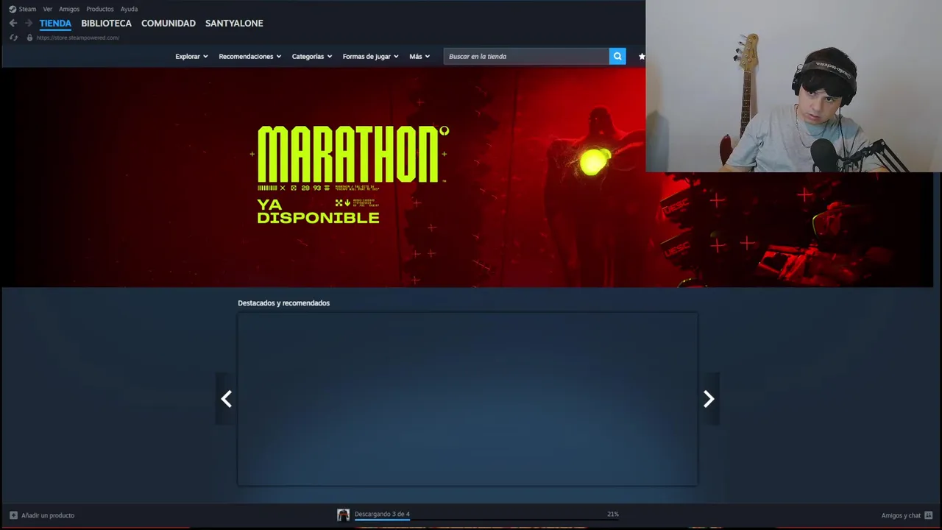Switch to the COMUNIDAD tab

point(169,24)
